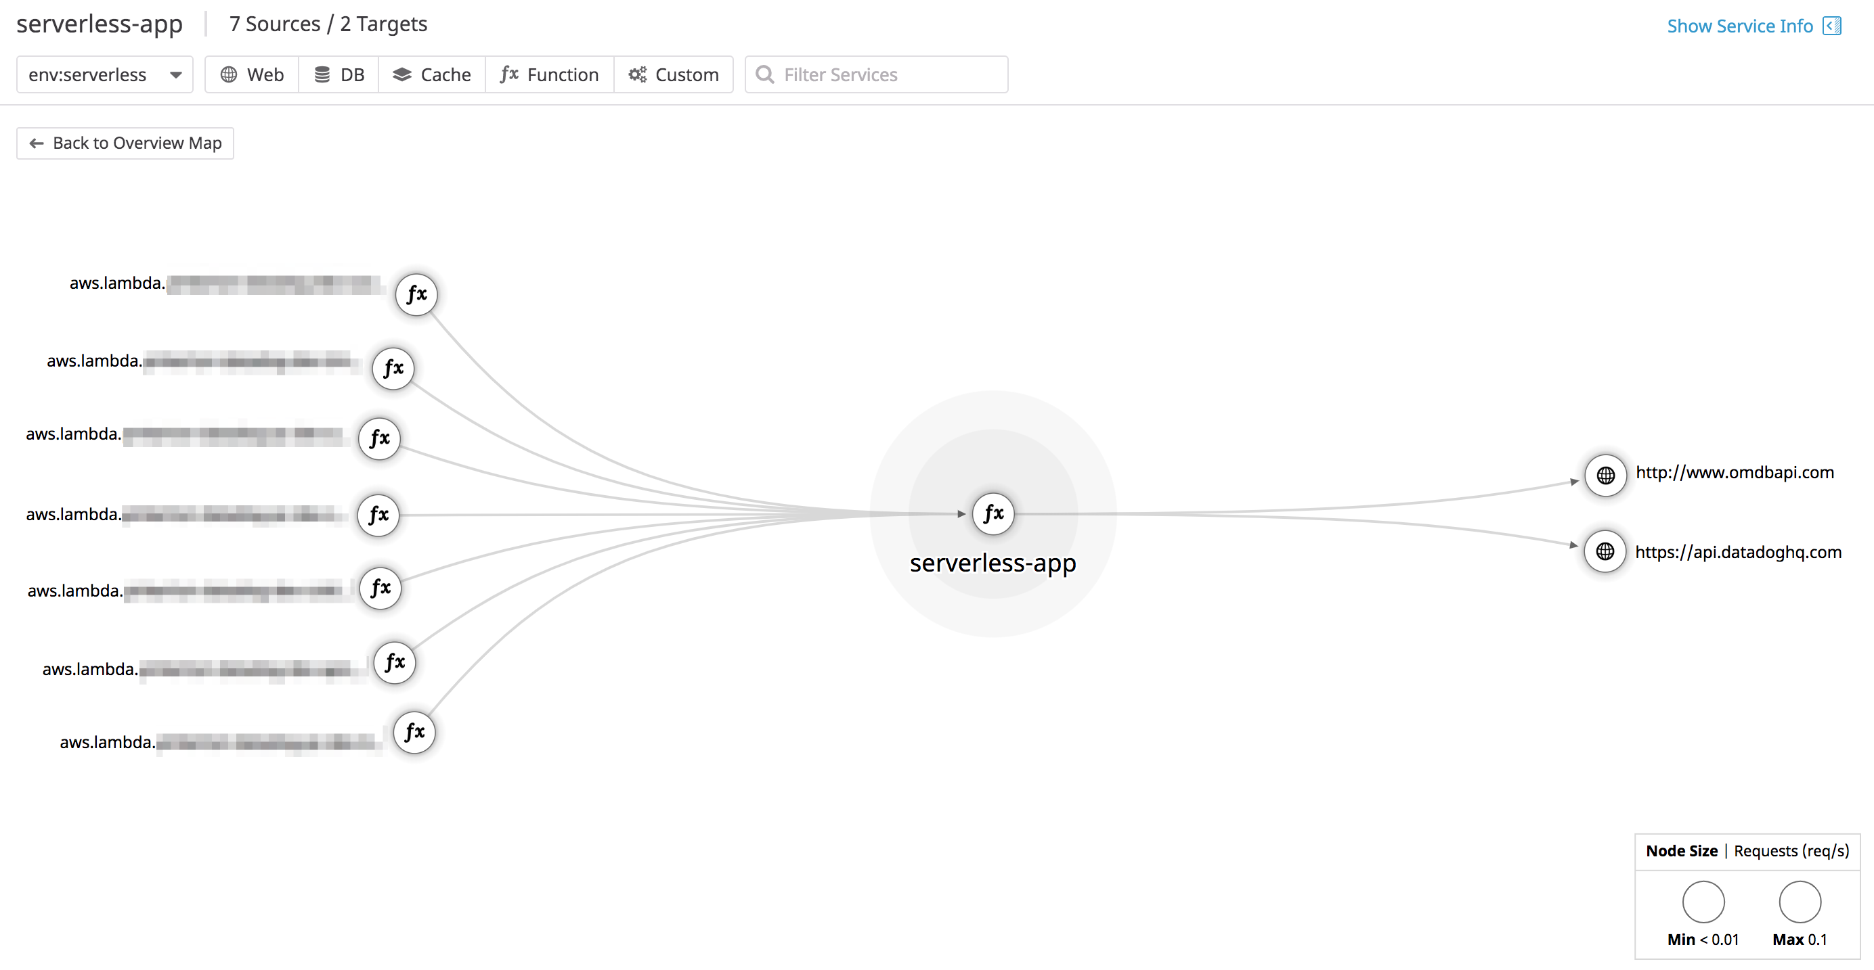Click the second aws.lambda fx node from top
1874x970 pixels.
point(392,368)
